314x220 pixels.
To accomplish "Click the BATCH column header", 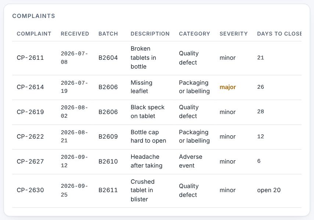I will tap(108, 34).
